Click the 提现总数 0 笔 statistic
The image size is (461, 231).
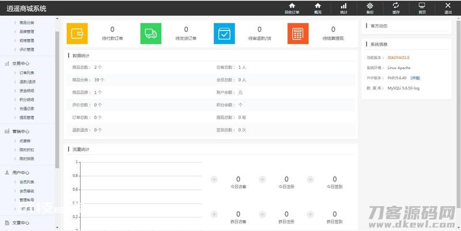tap(231, 117)
